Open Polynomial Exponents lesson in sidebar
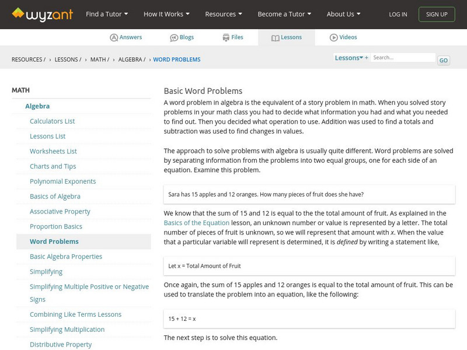The height and width of the screenshot is (350, 467). 63,181
